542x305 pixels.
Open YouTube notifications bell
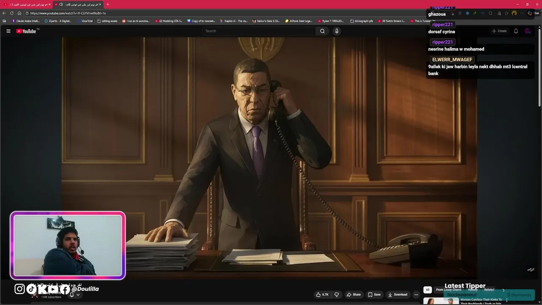(x=516, y=31)
